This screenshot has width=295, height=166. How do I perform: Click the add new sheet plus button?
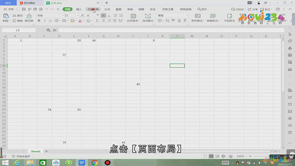click(x=46, y=151)
